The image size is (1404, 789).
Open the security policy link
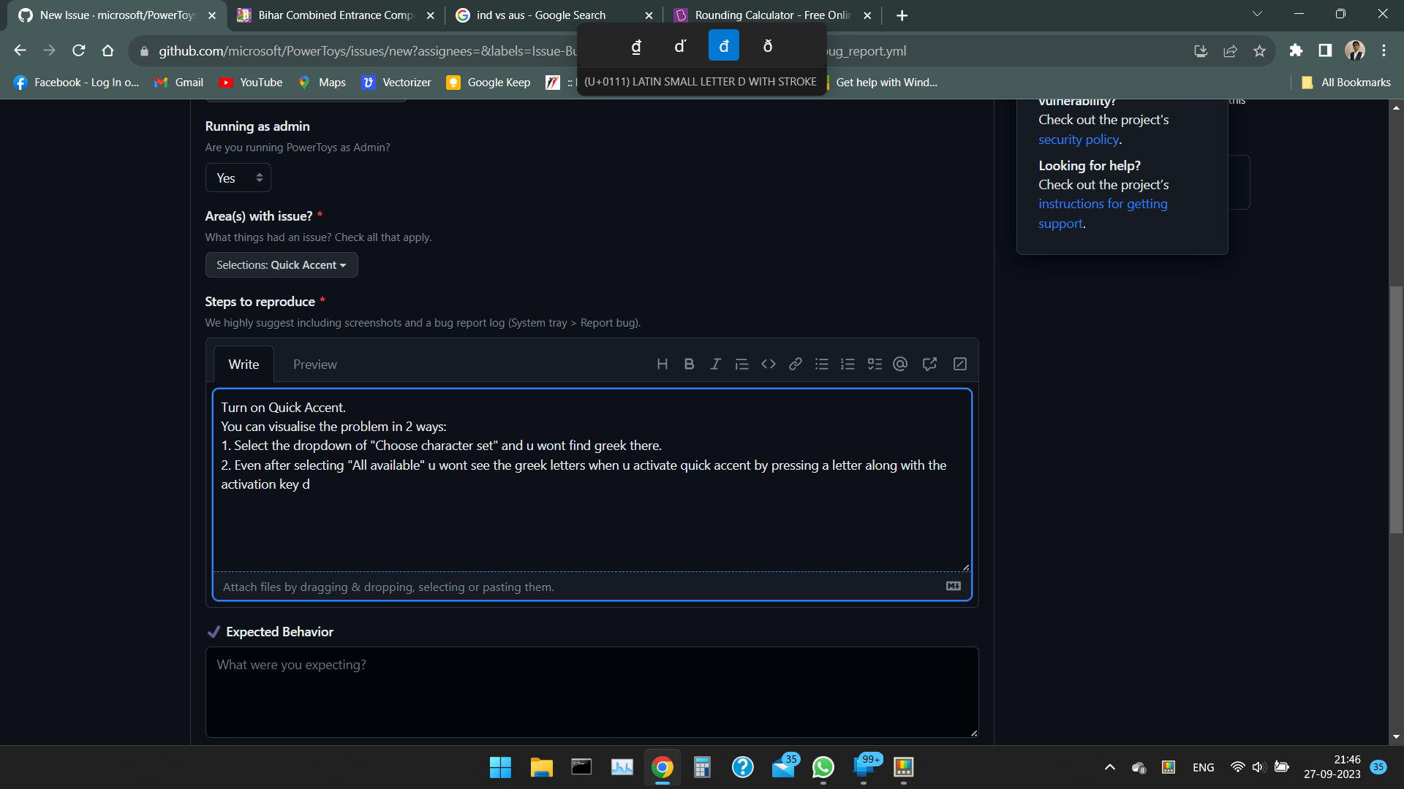pos(1079,140)
